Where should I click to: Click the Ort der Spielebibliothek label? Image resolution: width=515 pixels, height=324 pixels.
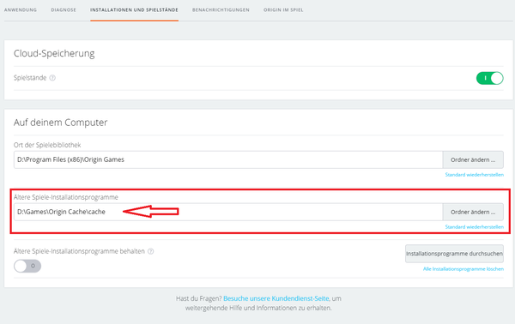coord(47,145)
